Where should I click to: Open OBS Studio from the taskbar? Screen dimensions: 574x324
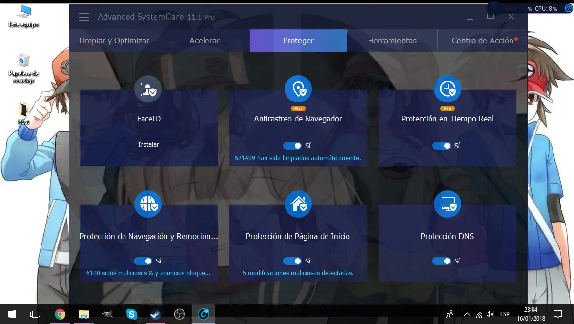click(180, 314)
